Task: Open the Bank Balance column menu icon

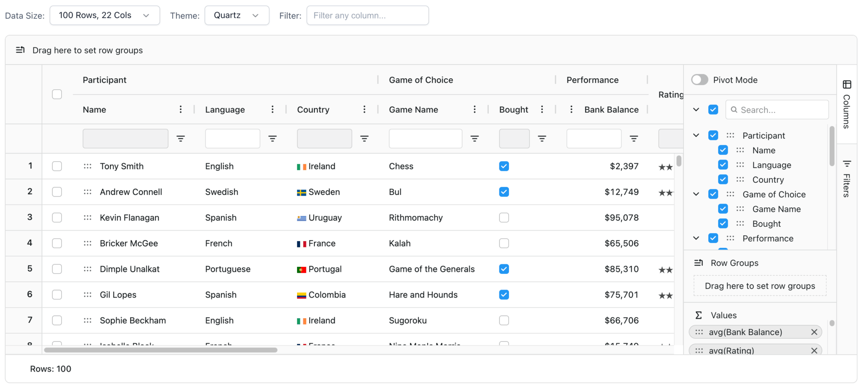Action: pyautogui.click(x=571, y=109)
